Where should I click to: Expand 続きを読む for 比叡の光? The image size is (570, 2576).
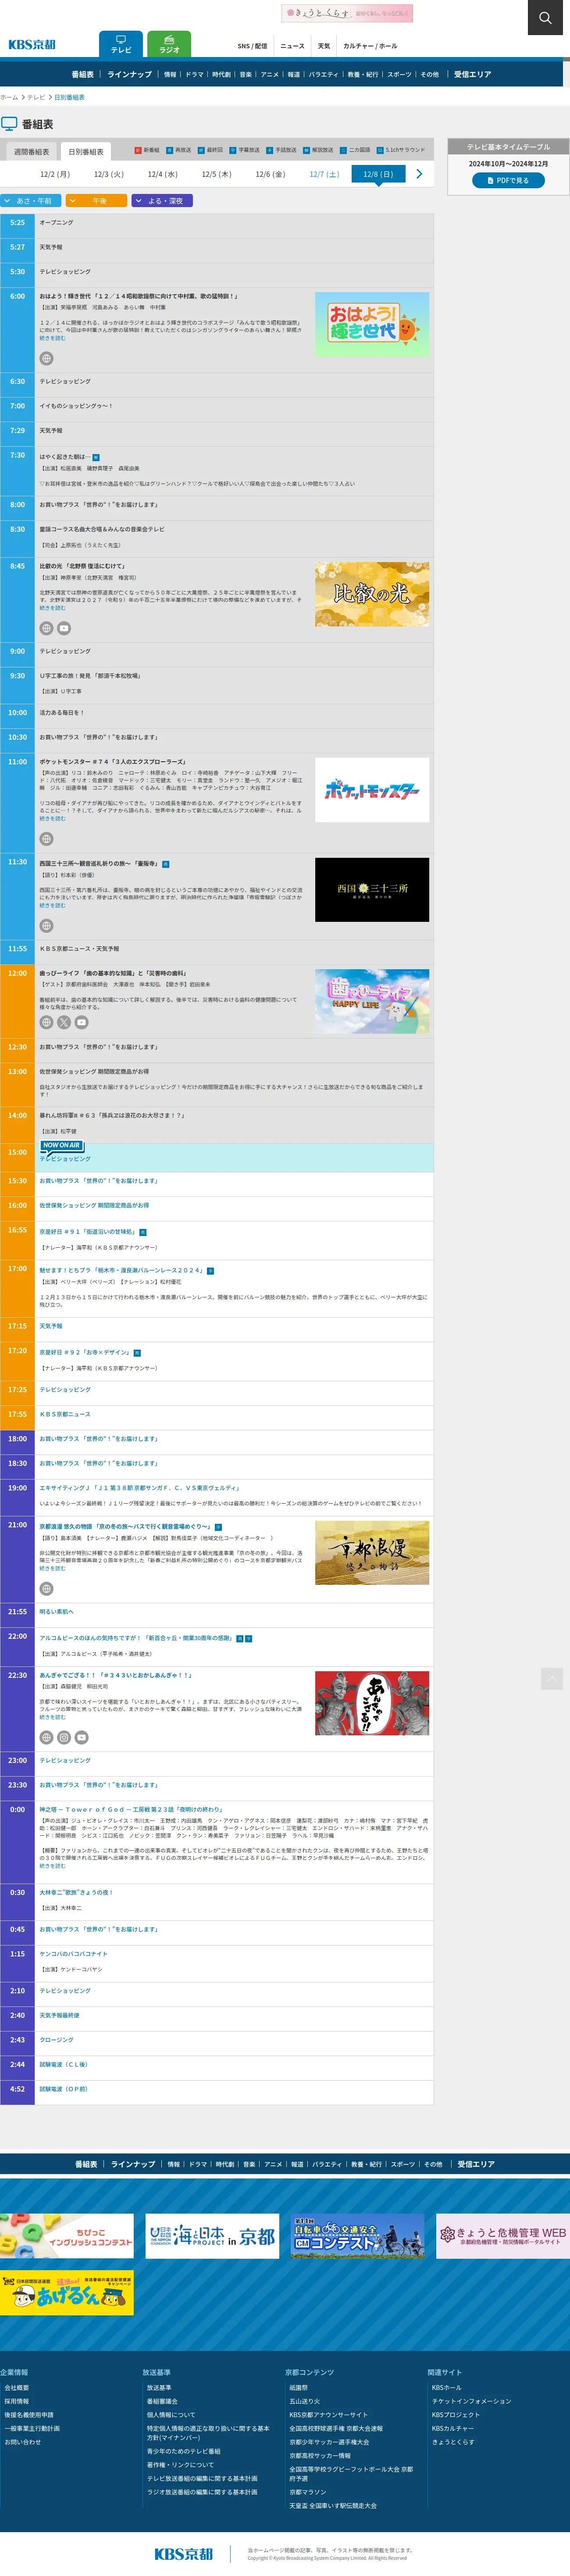point(52,608)
